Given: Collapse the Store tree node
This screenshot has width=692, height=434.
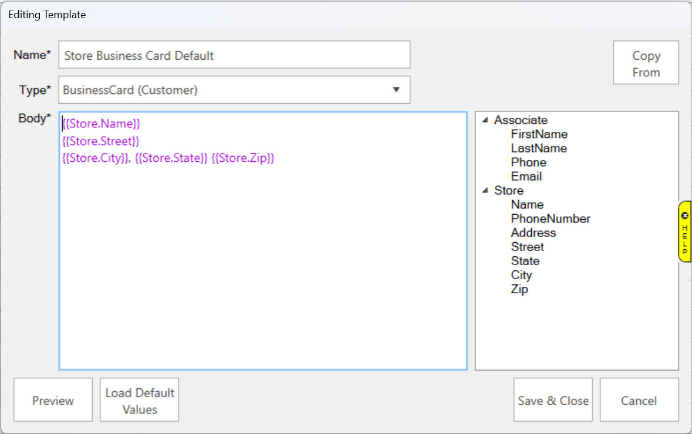Looking at the screenshot, I should tap(485, 191).
